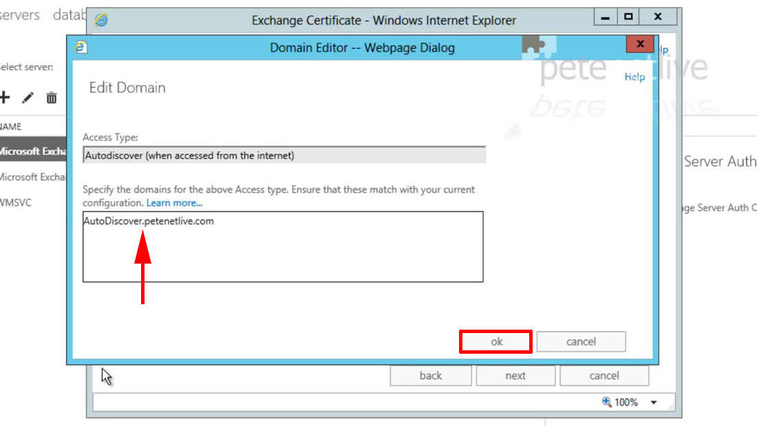Confirm domain edit with ok button

[x=495, y=341]
